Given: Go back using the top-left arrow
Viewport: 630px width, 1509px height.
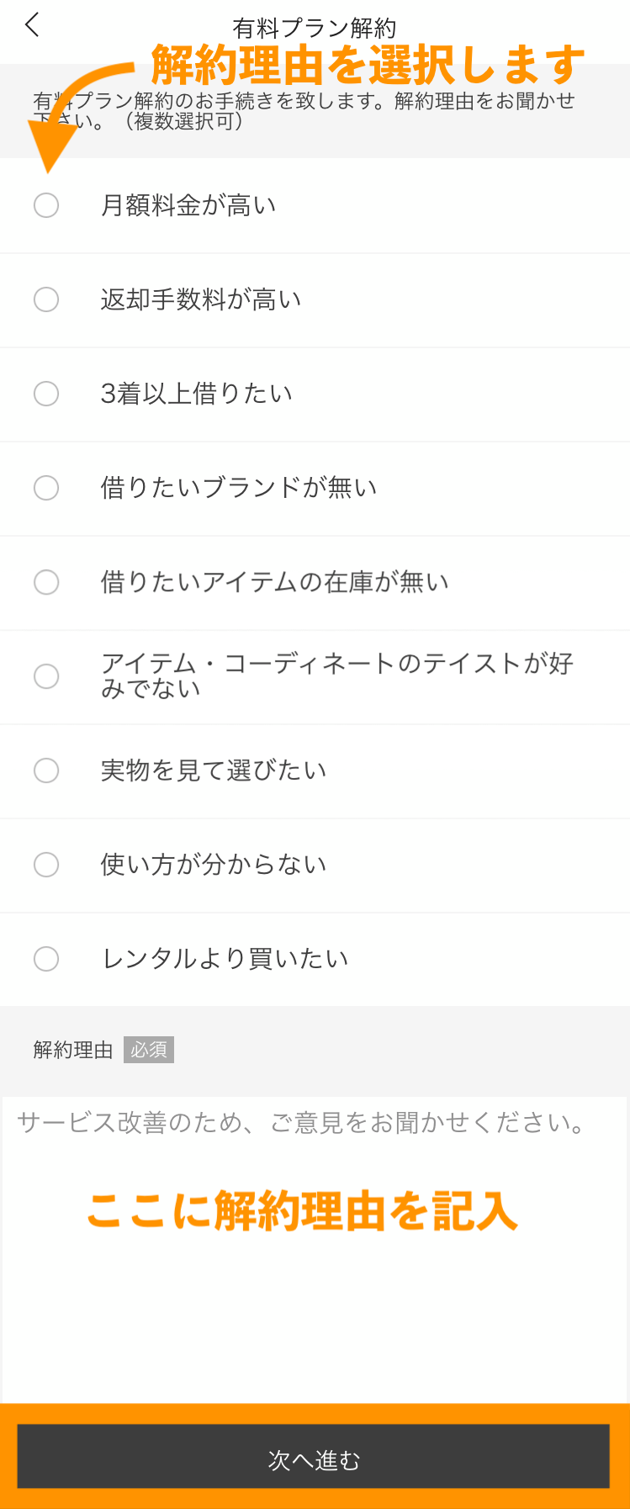Looking at the screenshot, I should (32, 25).
